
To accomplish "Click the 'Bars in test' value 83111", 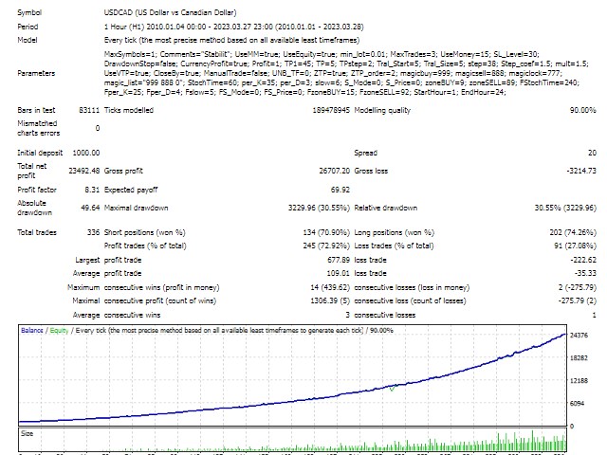I will point(89,110).
